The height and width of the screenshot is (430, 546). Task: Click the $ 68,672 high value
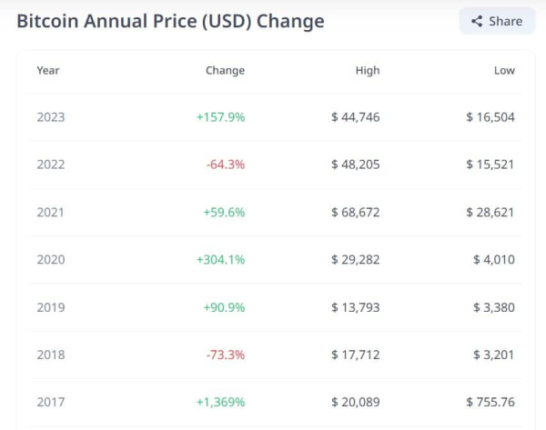356,213
